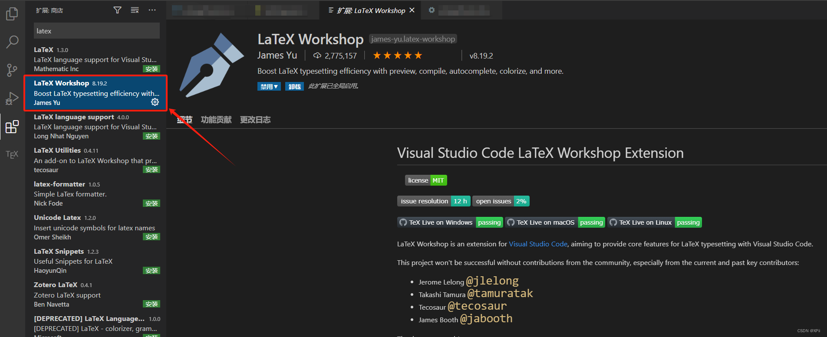Open the @jabooth contributor link

click(486, 319)
